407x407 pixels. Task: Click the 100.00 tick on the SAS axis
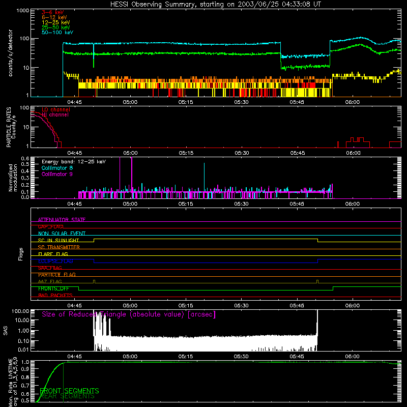[20, 311]
